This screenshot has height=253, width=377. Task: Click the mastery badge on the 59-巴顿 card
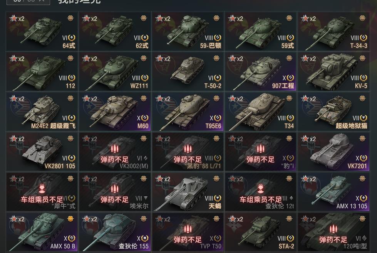point(216,18)
